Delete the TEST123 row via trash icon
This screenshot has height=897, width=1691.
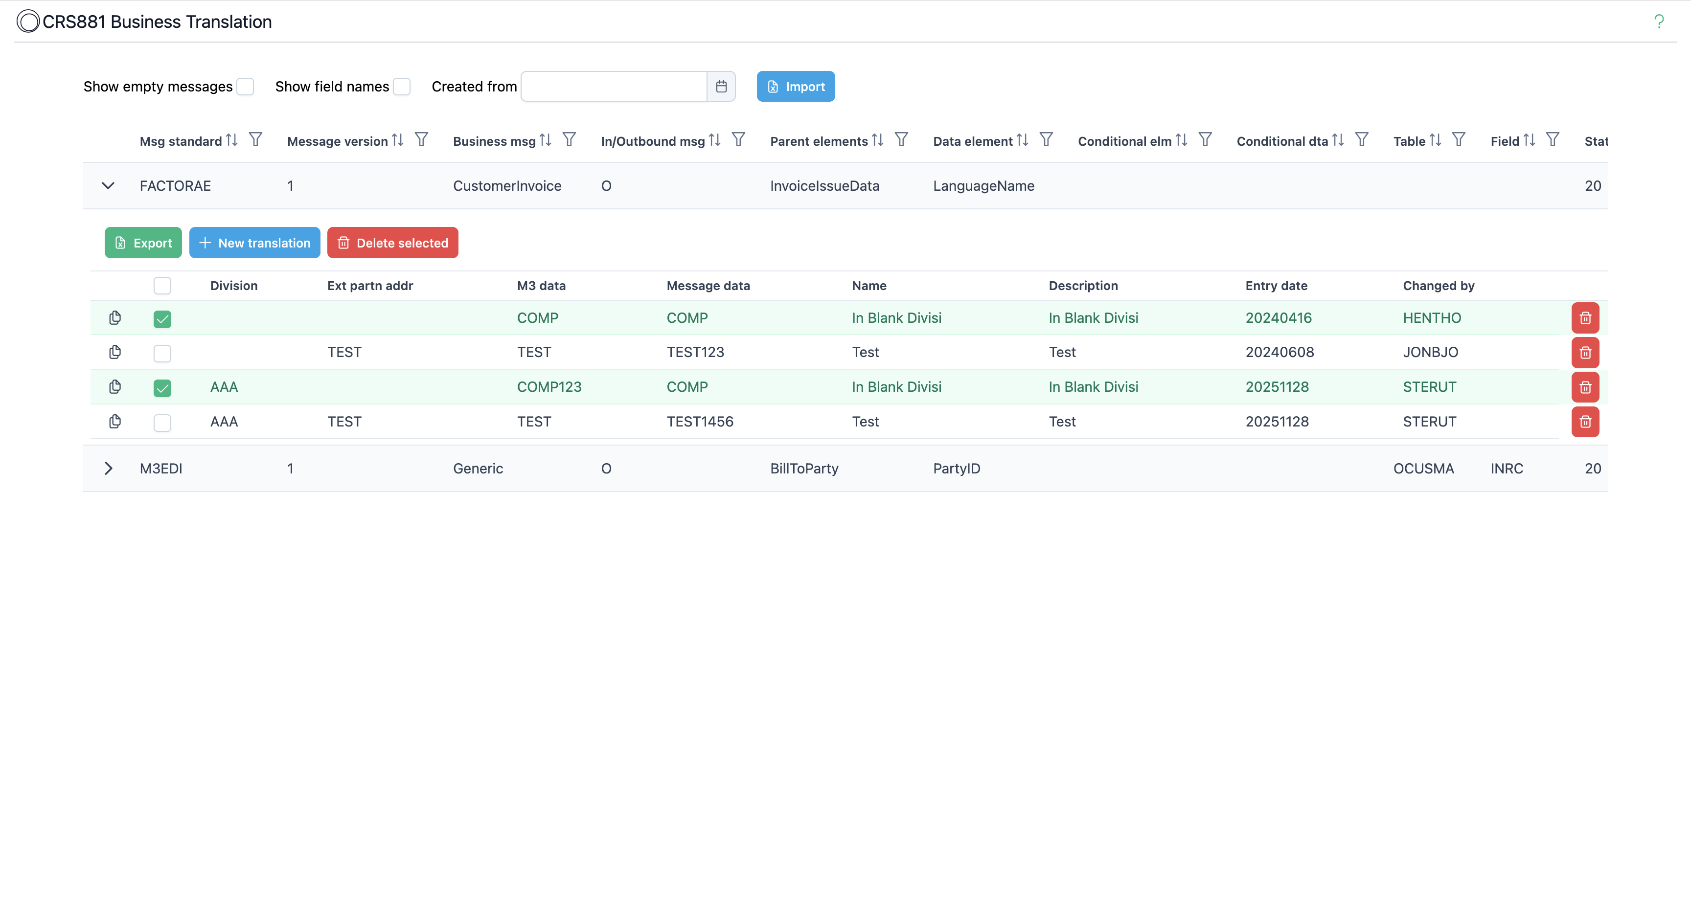[x=1585, y=352]
